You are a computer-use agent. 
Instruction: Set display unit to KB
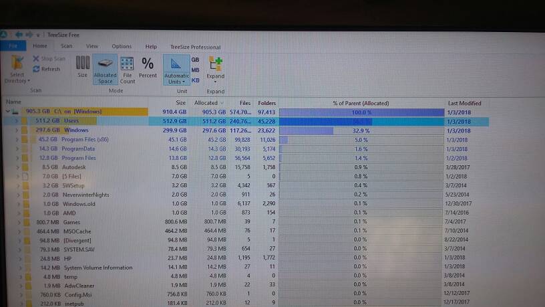[x=195, y=80]
